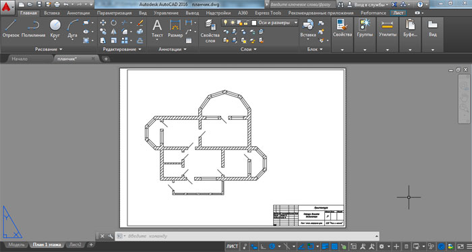The width and height of the screenshot is (472, 252).
Task: Toggle the layer lock padlock icon
Action: tap(246, 22)
